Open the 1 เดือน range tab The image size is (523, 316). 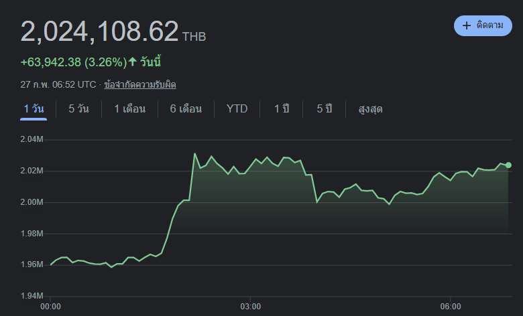(x=130, y=109)
